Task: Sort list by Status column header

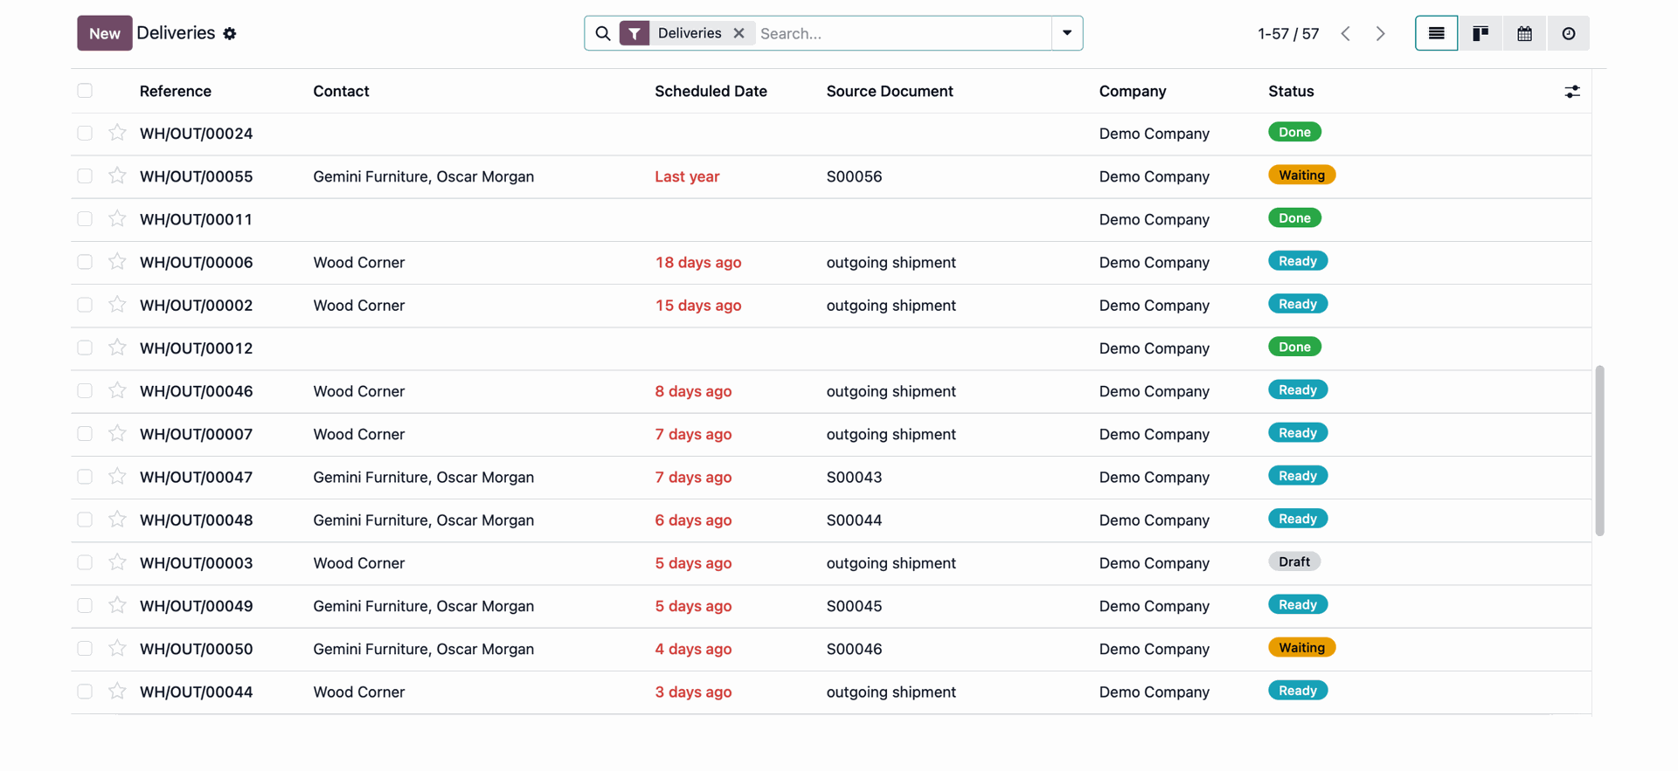Action: pos(1290,92)
